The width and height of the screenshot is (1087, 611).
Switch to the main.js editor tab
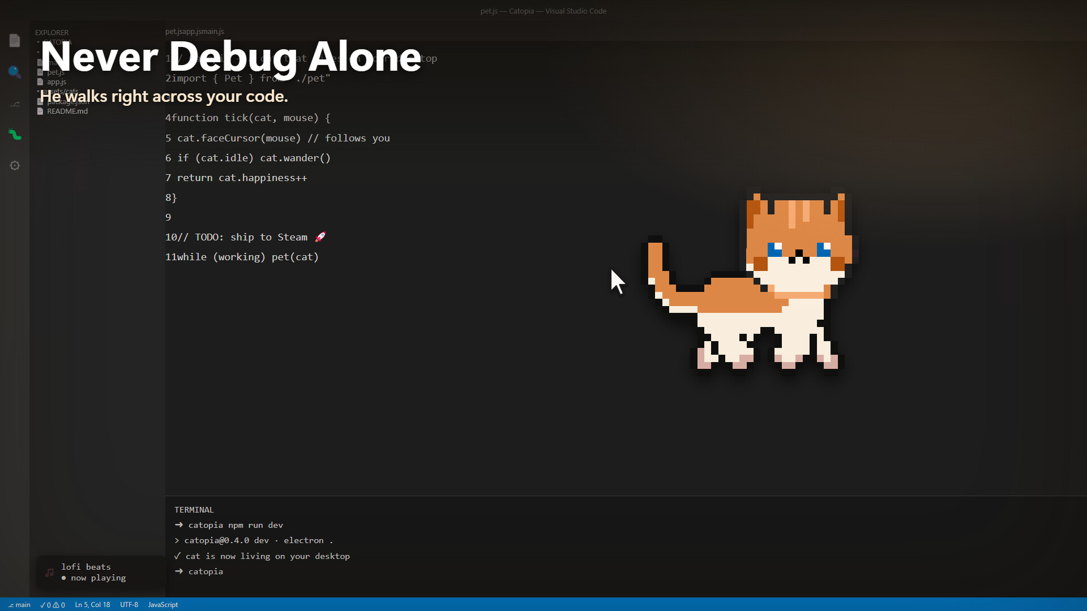[x=212, y=32]
